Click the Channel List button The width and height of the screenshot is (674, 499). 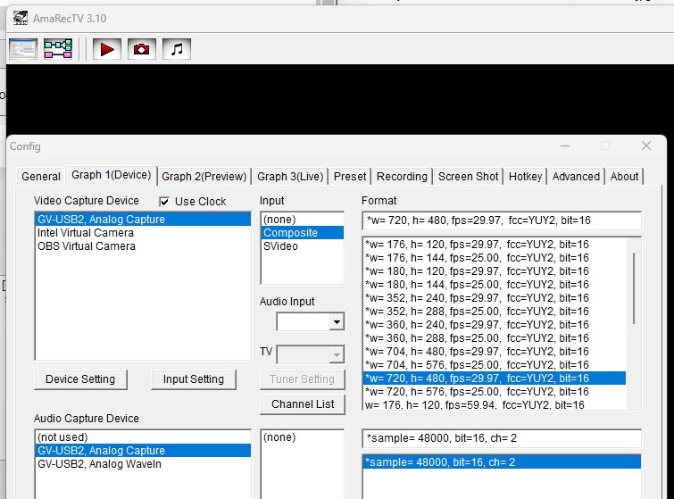pos(303,404)
